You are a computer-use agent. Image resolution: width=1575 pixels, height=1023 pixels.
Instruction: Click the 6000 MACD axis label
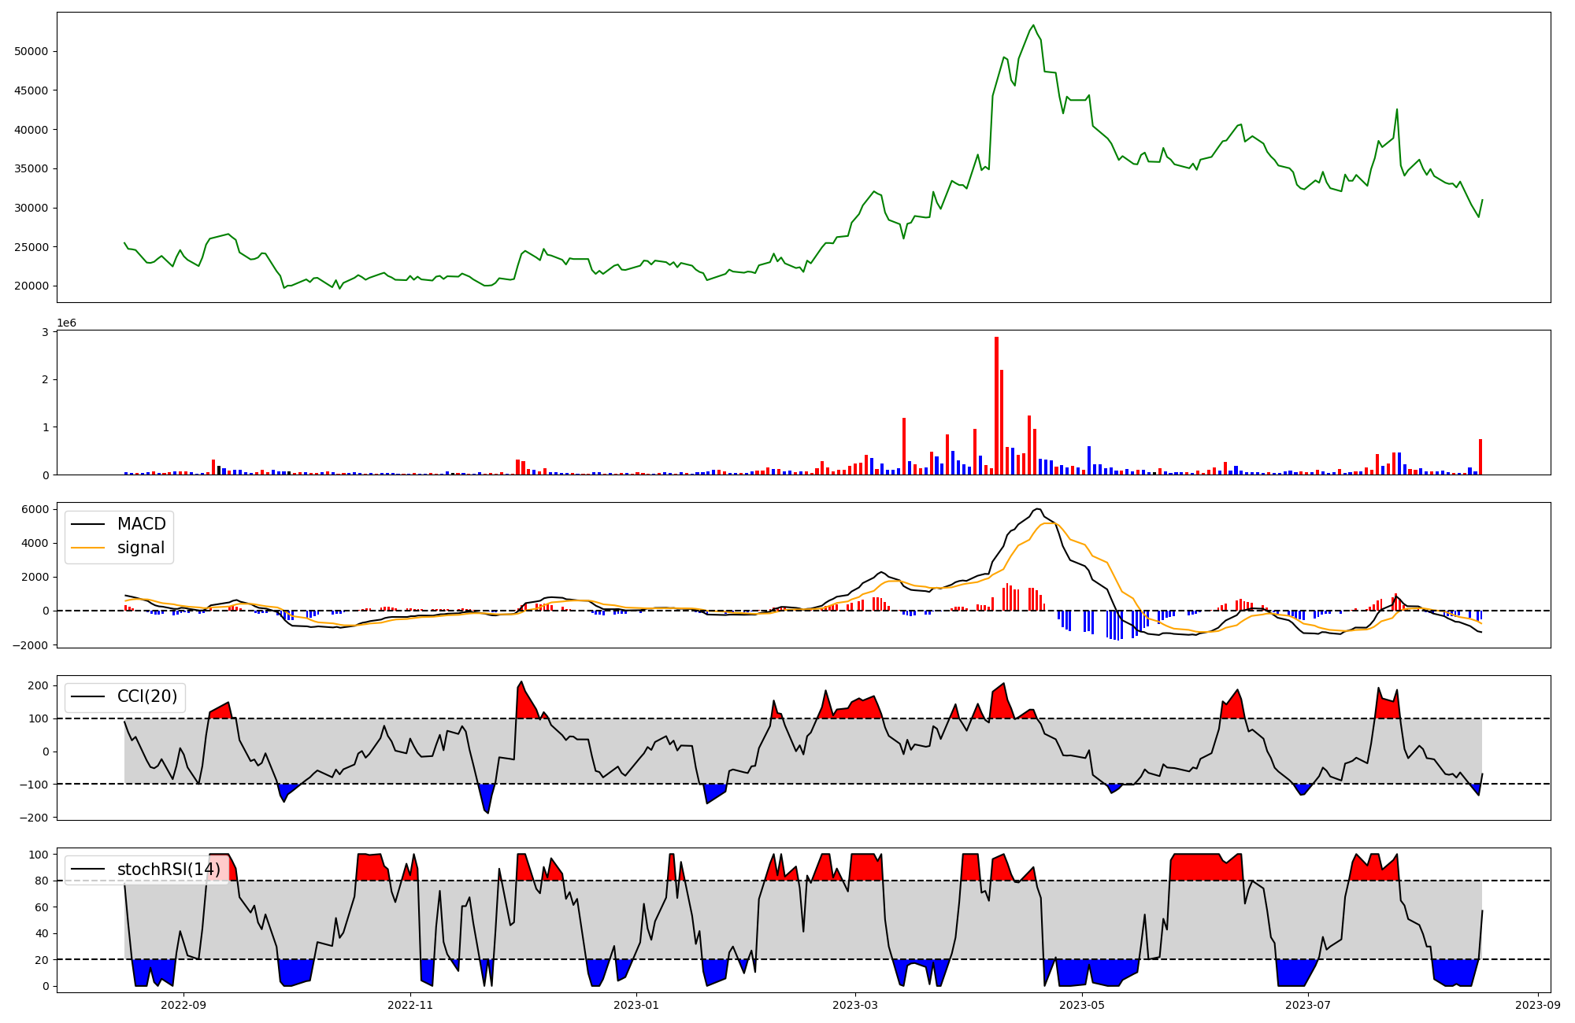coord(35,509)
